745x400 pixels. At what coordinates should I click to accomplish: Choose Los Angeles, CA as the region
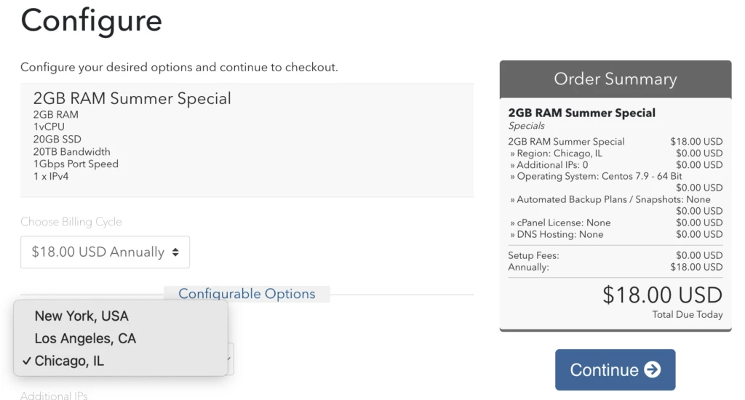pos(85,339)
